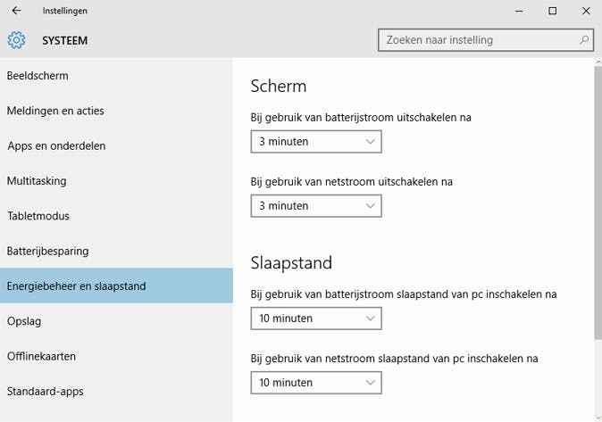Click the SYSTEEM gear icon
This screenshot has width=602, height=422.
(x=16, y=40)
